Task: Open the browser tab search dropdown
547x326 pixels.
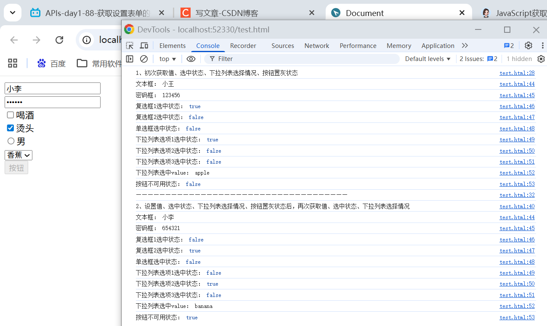Action: coord(13,13)
